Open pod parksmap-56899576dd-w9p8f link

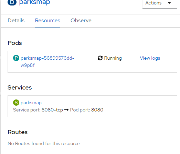pos(47,62)
